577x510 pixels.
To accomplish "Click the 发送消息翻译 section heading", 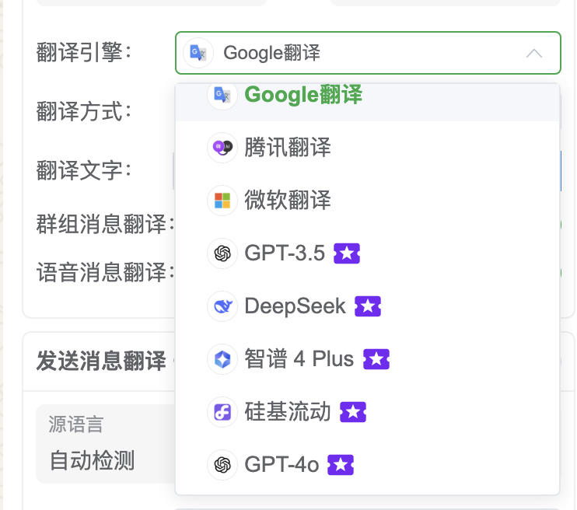I will coord(101,361).
